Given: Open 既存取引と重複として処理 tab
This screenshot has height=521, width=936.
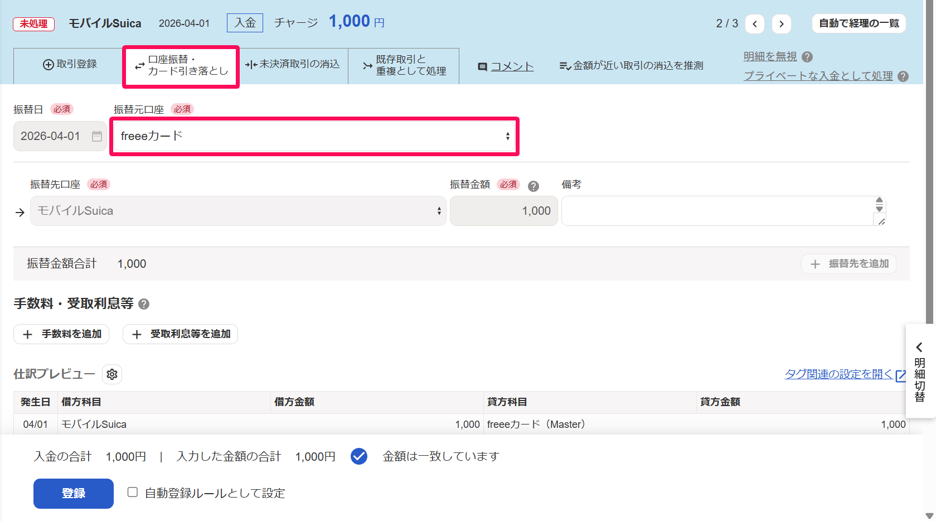Looking at the screenshot, I should coord(404,66).
